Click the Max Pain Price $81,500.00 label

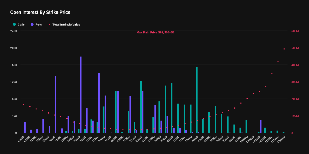tap(155, 32)
